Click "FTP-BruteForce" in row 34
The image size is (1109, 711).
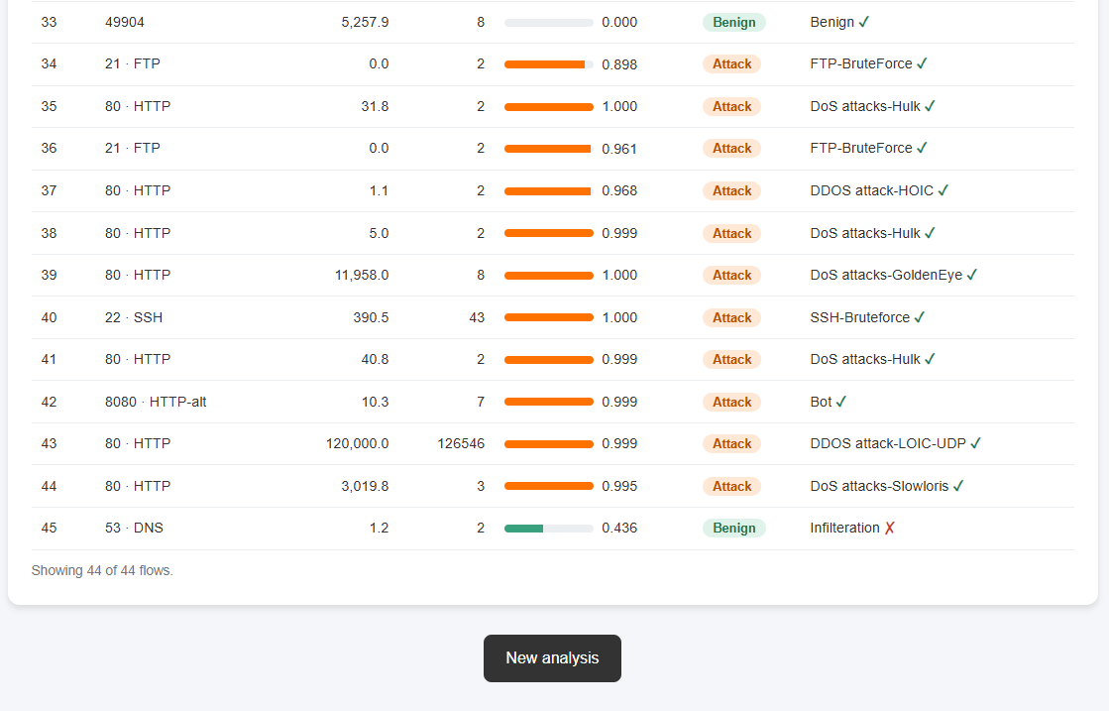point(861,63)
